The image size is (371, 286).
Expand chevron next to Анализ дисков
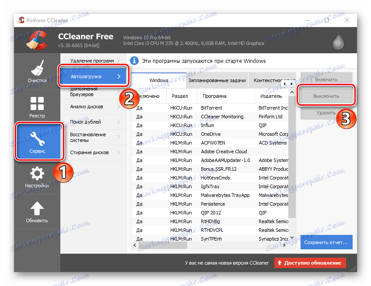(x=119, y=107)
